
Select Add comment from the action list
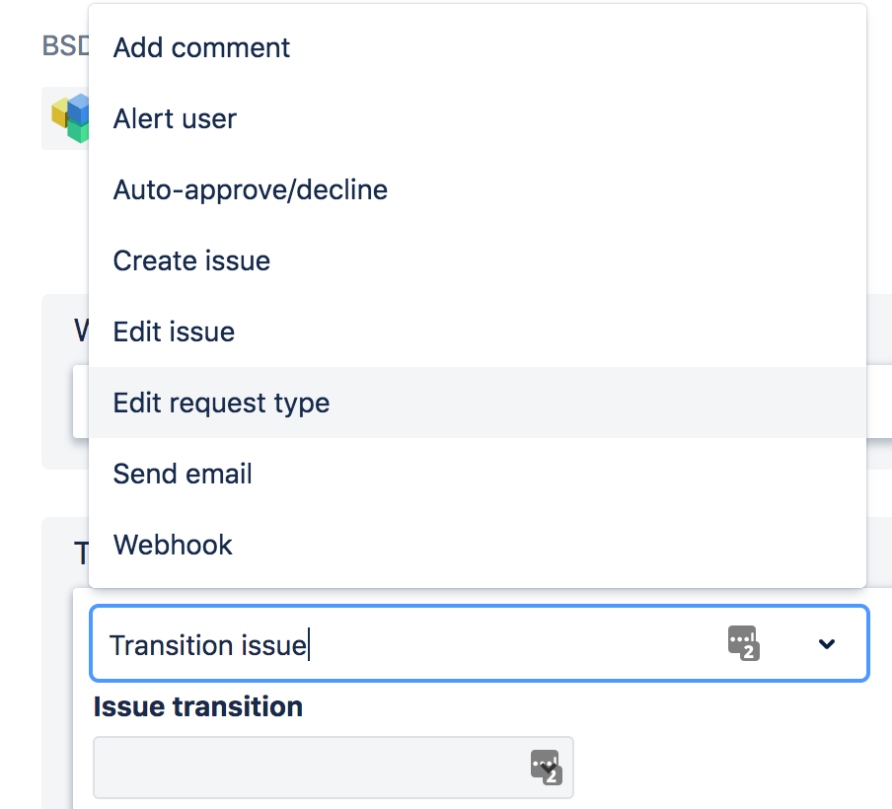[x=478, y=47]
